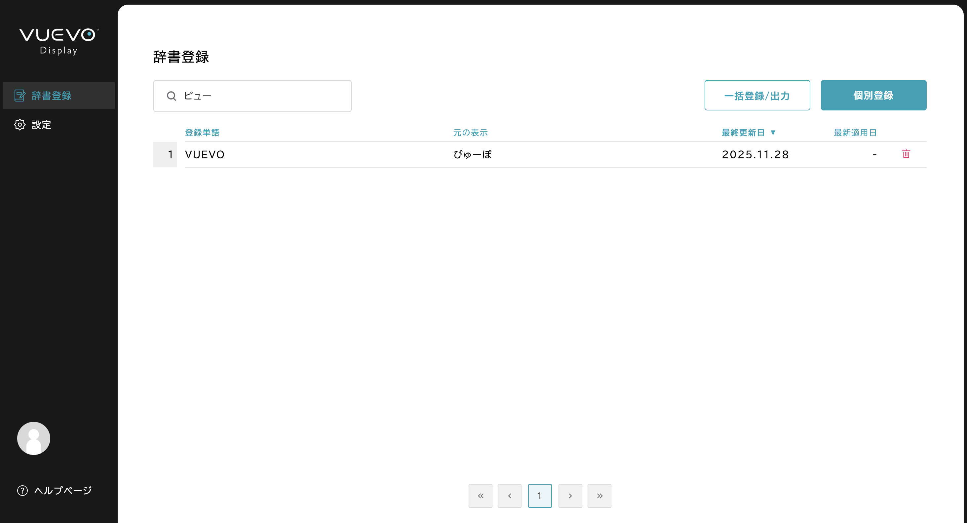Click the help question mark icon
The width and height of the screenshot is (967, 523).
[x=22, y=490]
